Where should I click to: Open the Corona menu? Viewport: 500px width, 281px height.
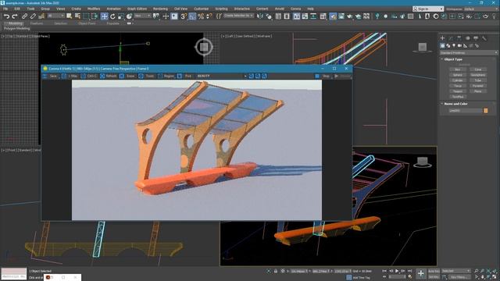pyautogui.click(x=295, y=9)
